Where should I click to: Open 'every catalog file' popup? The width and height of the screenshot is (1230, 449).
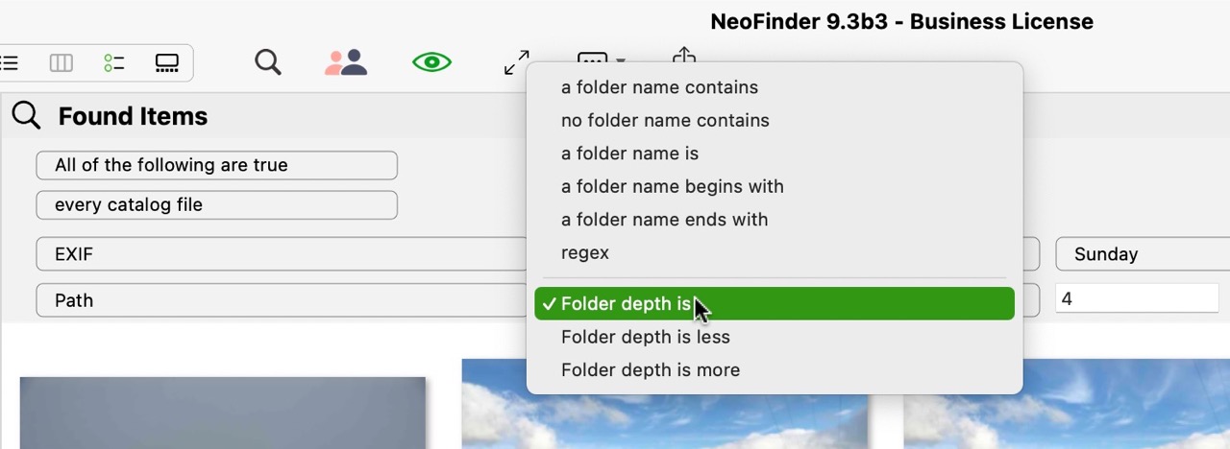click(217, 204)
